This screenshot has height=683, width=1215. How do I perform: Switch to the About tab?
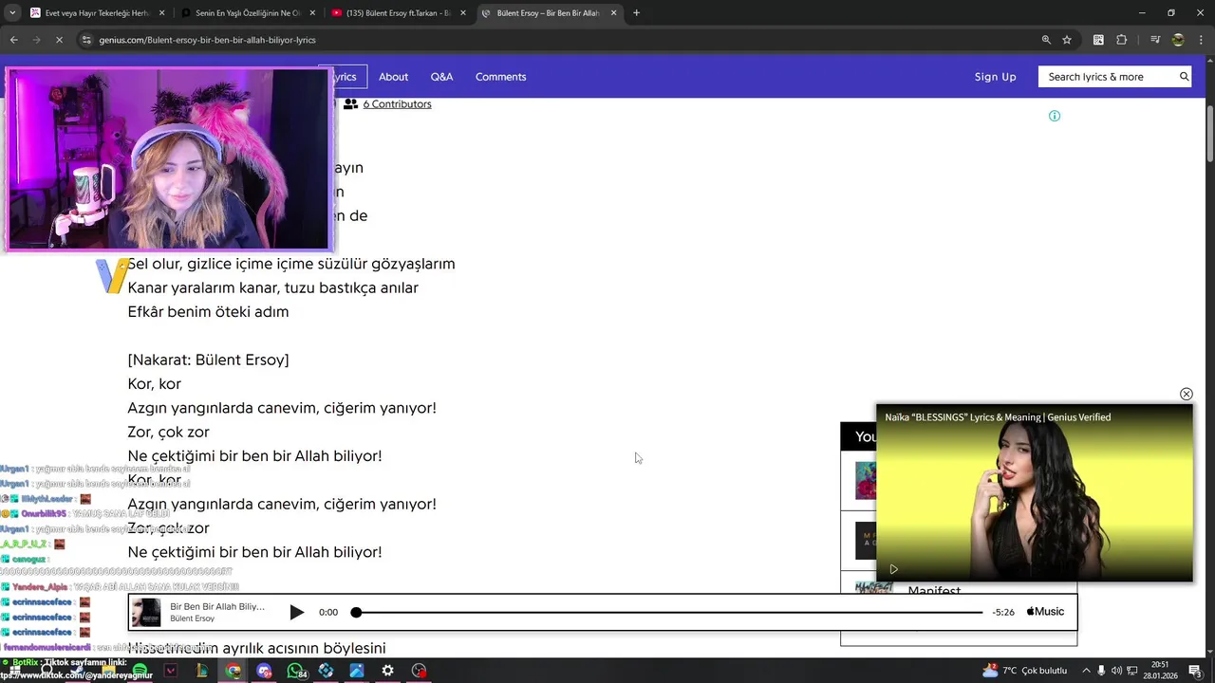click(x=393, y=77)
